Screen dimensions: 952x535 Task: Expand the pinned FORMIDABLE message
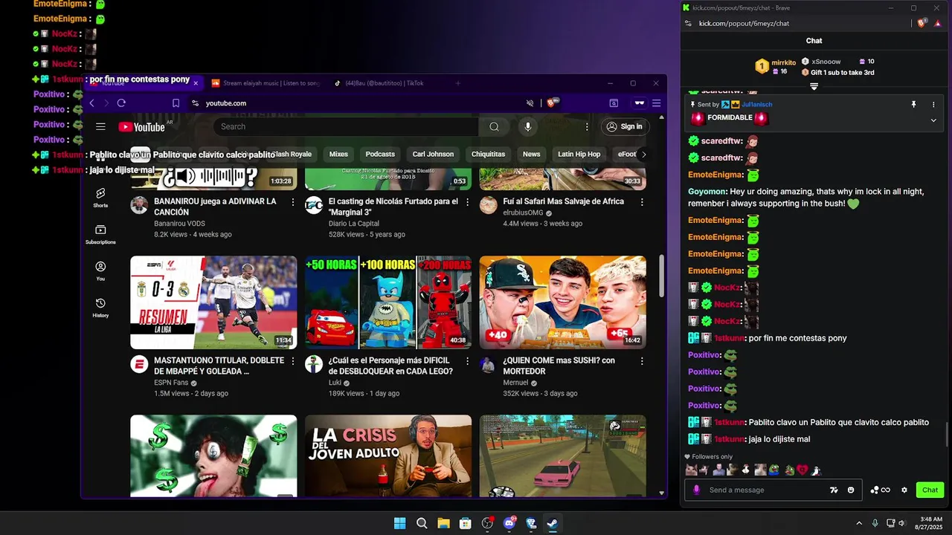pyautogui.click(x=933, y=120)
